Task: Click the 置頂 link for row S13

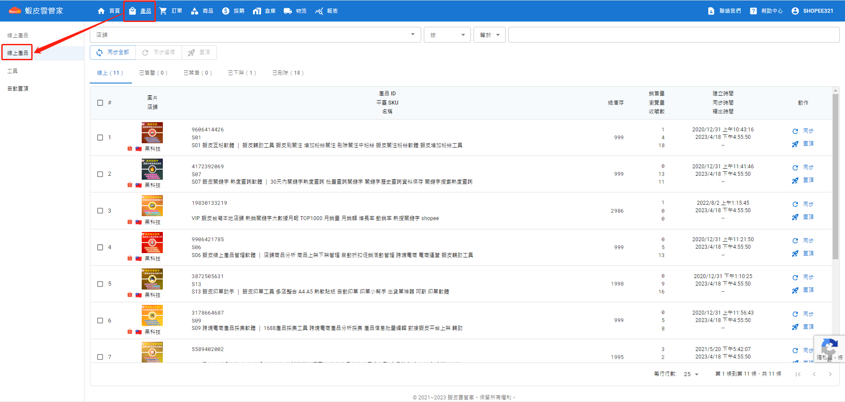Action: pos(808,290)
